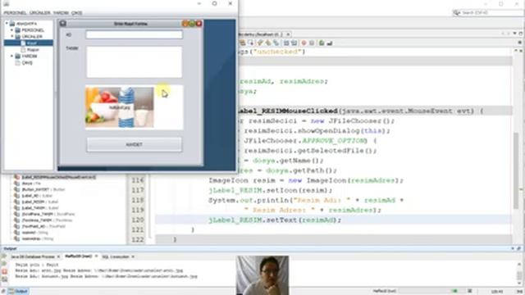Image resolution: width=525 pixels, height=295 pixels.
Task: Click the orange iconify button on the internal frame
Action: coord(185,24)
